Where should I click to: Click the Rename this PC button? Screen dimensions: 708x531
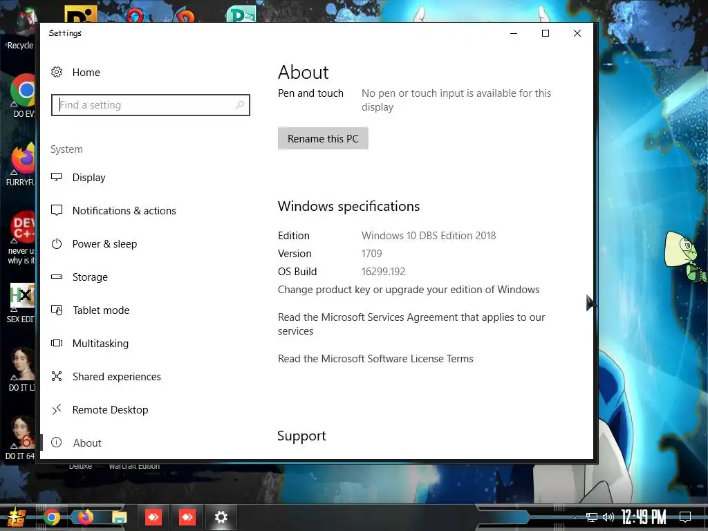tap(323, 138)
